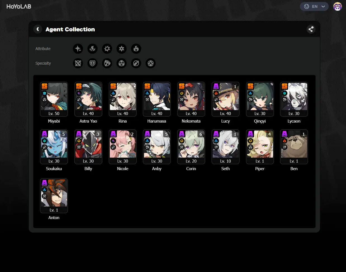Filter by Attack specialty icon
Image resolution: width=346 pixels, height=272 pixels.
point(78,63)
